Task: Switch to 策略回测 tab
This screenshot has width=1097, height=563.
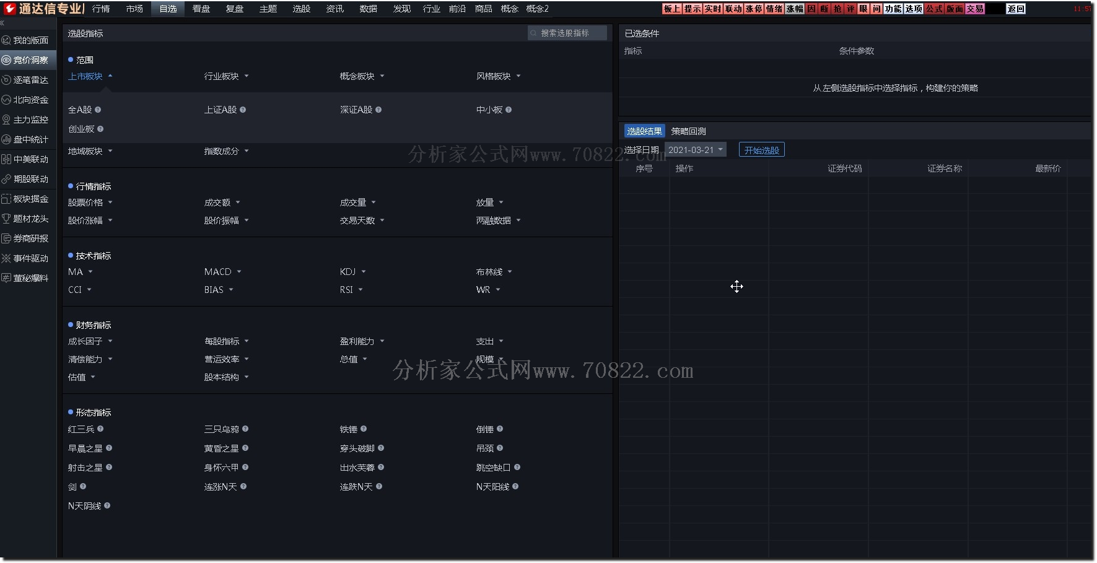Action: (689, 131)
